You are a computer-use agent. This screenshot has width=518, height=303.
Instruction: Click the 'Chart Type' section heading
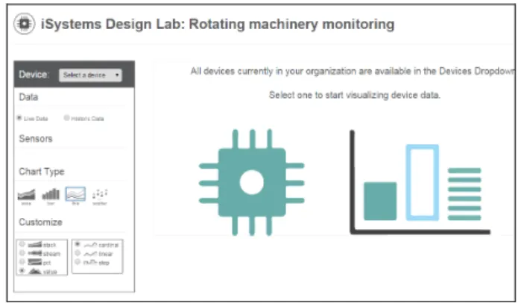click(42, 172)
